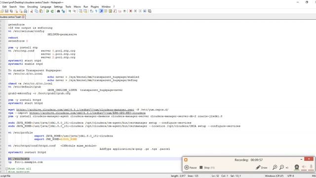Open the View menu
This screenshot has height=178, width=316.
coord(22,6)
